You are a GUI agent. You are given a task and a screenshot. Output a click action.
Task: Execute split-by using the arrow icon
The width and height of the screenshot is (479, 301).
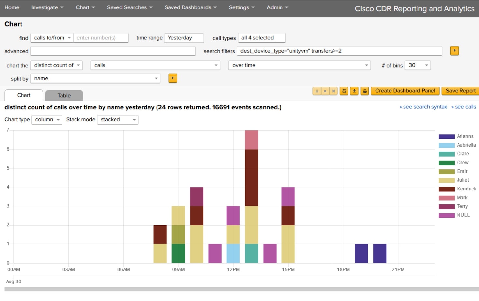tap(172, 78)
